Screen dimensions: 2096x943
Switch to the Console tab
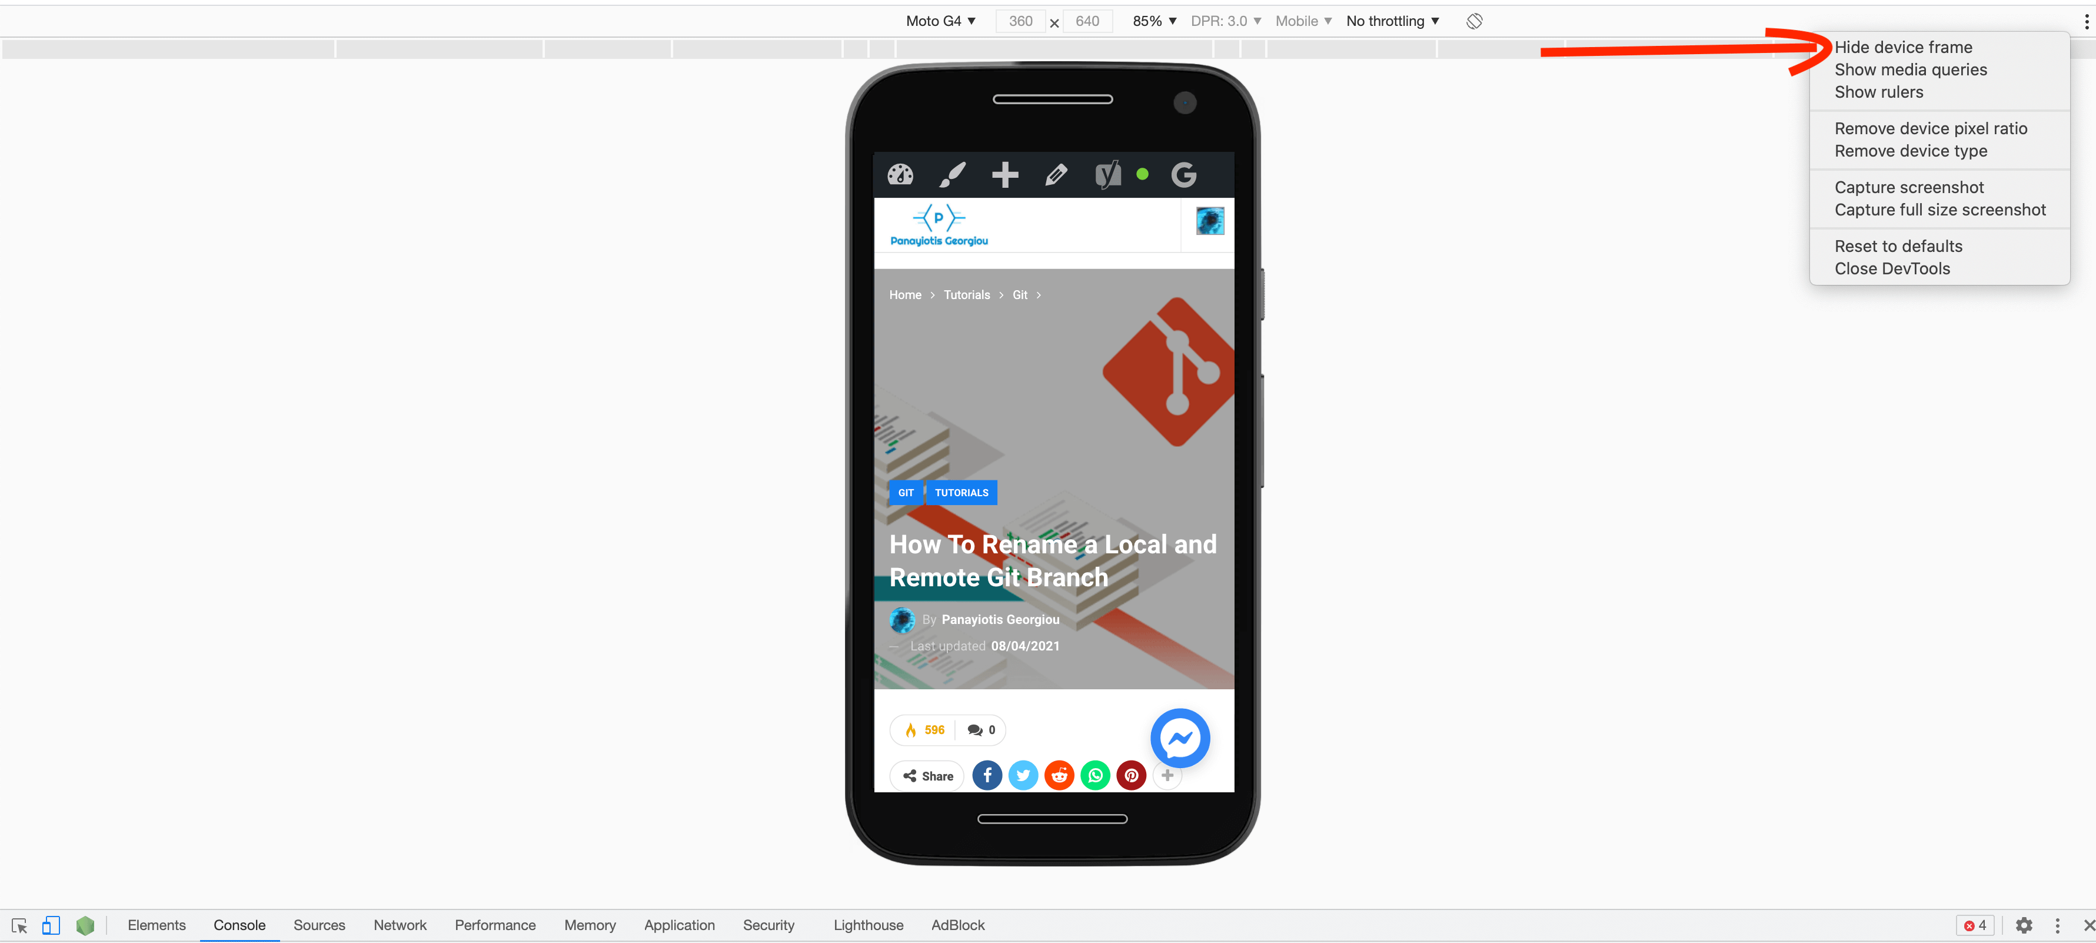pyautogui.click(x=241, y=924)
